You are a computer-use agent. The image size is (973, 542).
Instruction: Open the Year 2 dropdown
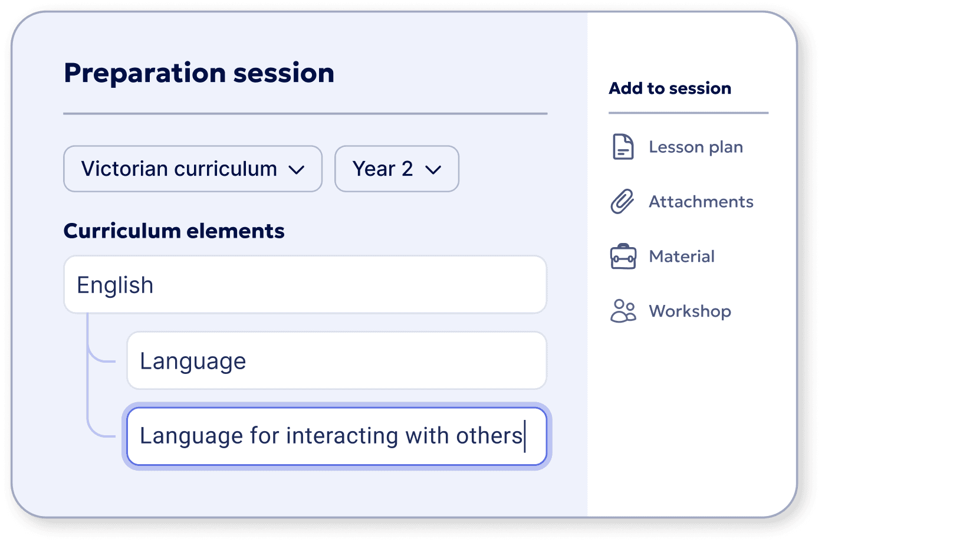pos(396,169)
